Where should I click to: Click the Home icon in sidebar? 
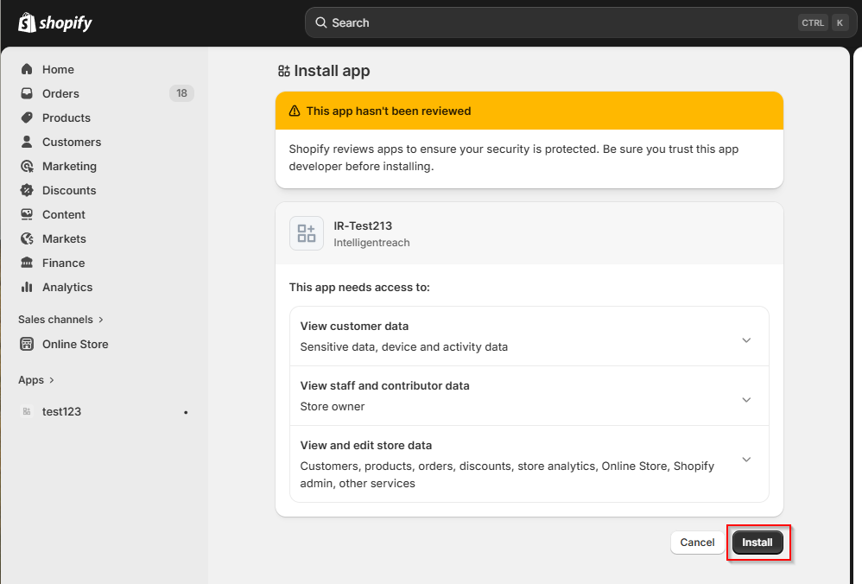(x=27, y=69)
